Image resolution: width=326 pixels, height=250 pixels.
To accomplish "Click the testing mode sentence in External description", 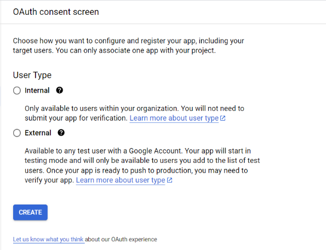I will (x=142, y=161).
